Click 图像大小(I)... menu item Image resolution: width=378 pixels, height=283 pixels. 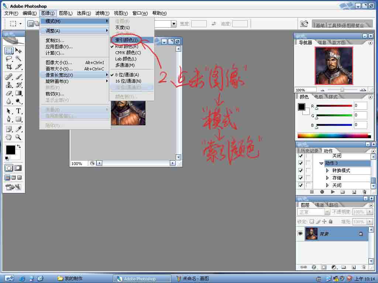(x=75, y=63)
